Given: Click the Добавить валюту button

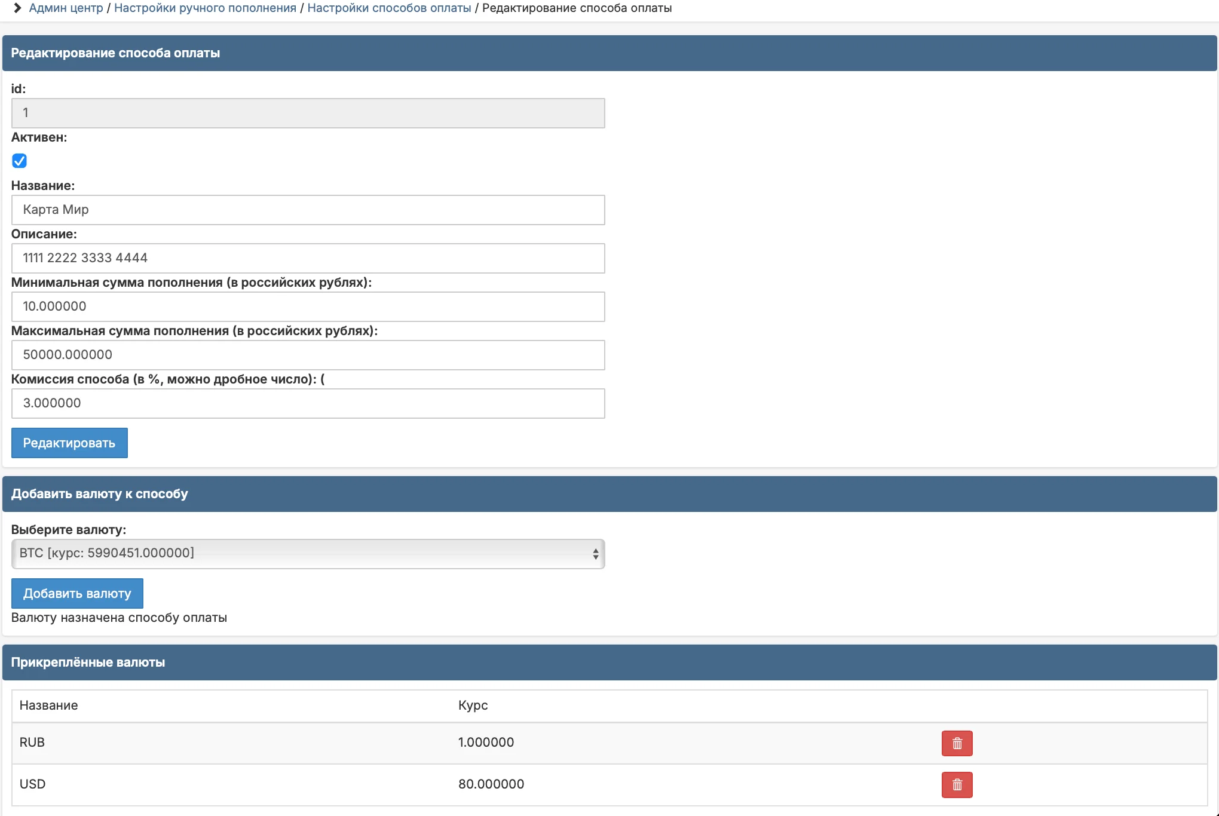Looking at the screenshot, I should point(77,593).
